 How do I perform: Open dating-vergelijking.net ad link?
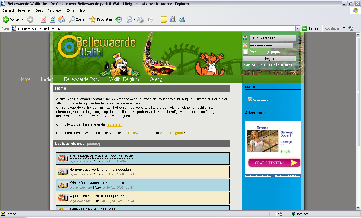pyautogui.click(x=258, y=175)
